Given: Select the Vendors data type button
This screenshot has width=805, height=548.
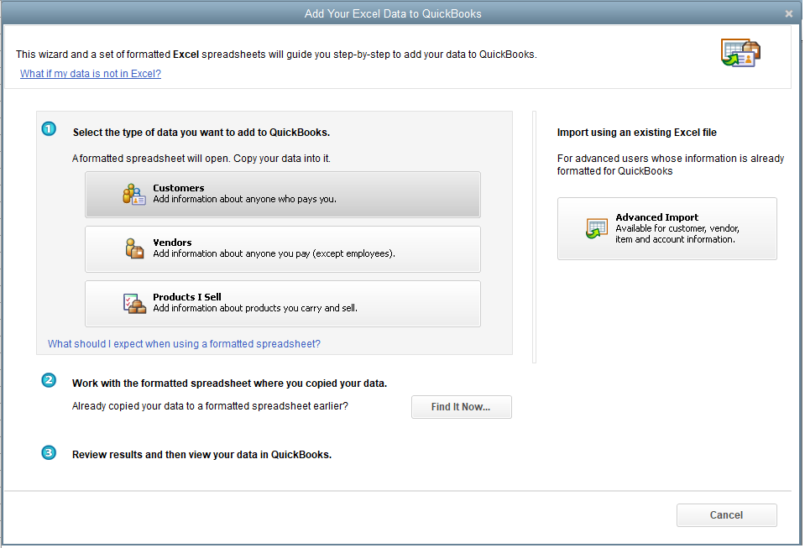Looking at the screenshot, I should (282, 249).
